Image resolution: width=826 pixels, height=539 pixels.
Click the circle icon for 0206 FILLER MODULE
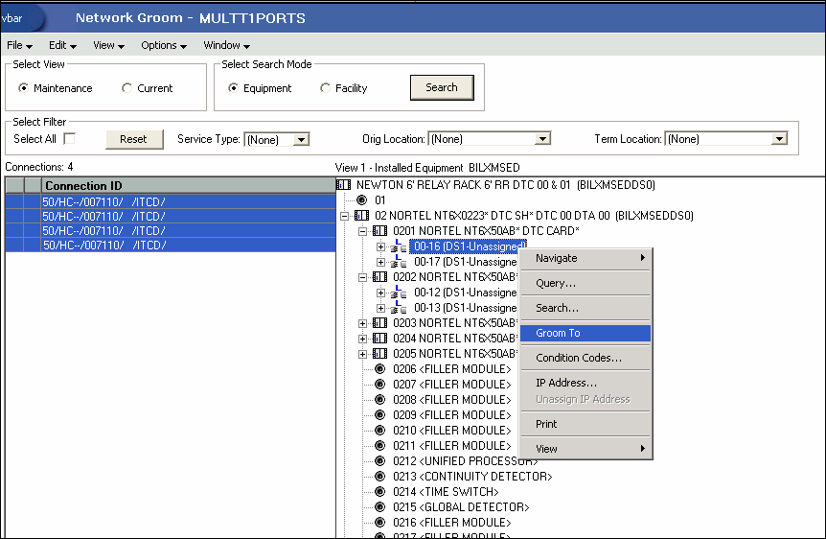(x=379, y=368)
